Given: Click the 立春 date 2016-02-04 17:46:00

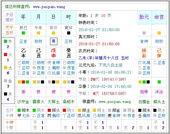Looking at the screenshot, I should click(x=111, y=86).
